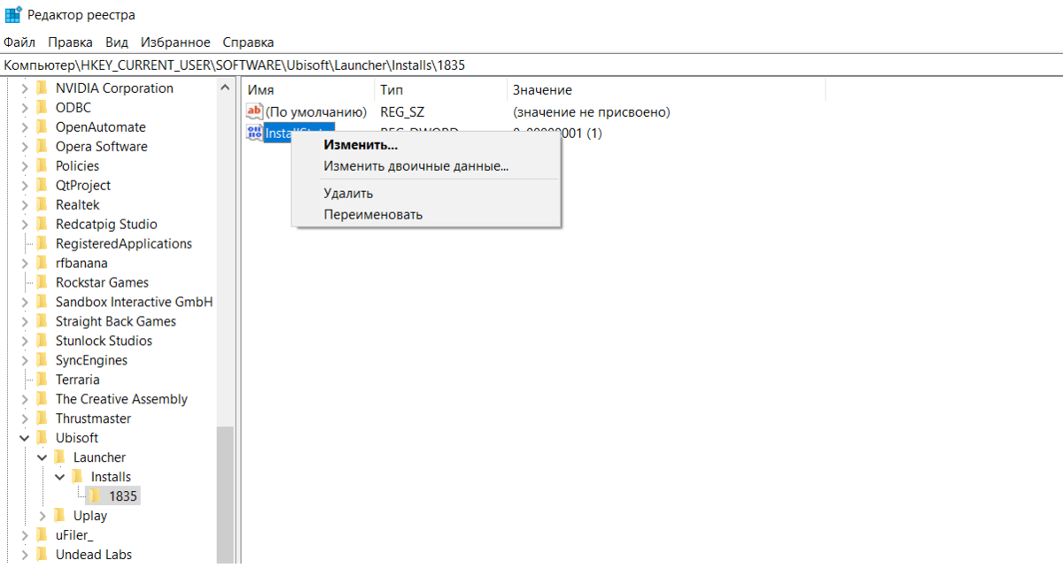Click the Terraria folder icon
The width and height of the screenshot is (1063, 583).
[x=43, y=380]
